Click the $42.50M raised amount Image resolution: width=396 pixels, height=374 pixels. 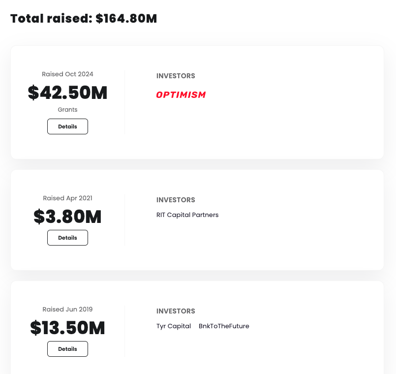click(x=67, y=93)
